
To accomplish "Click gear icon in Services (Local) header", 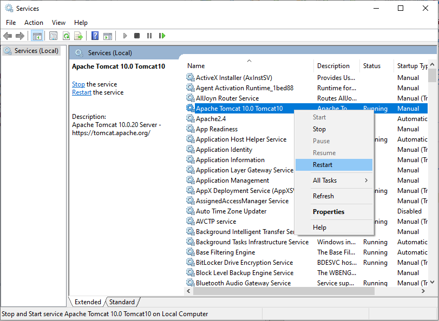I will click(x=79, y=53).
